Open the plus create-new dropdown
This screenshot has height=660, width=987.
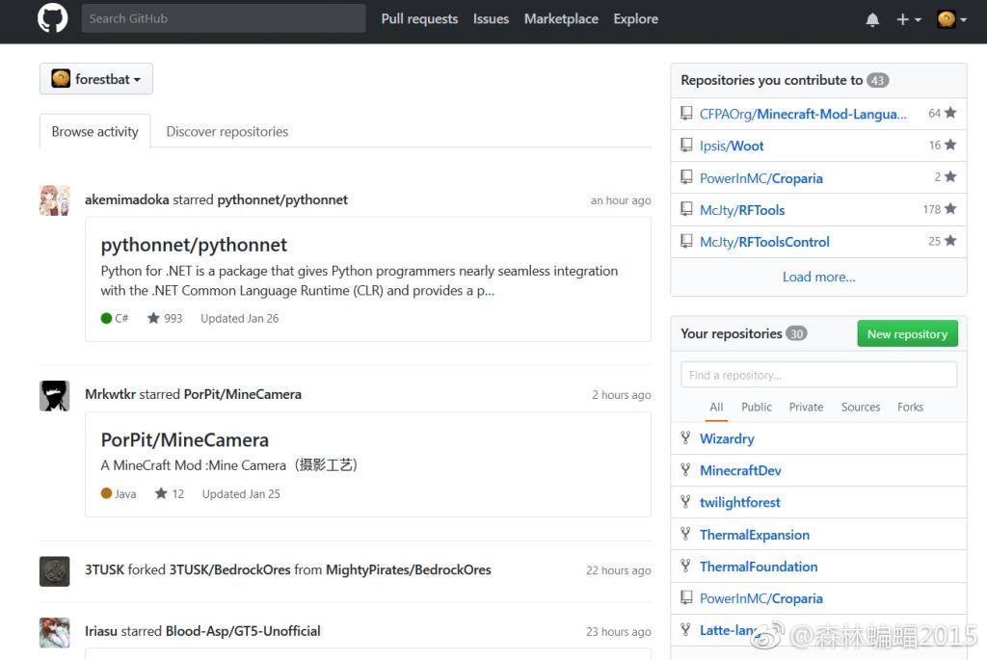(908, 19)
